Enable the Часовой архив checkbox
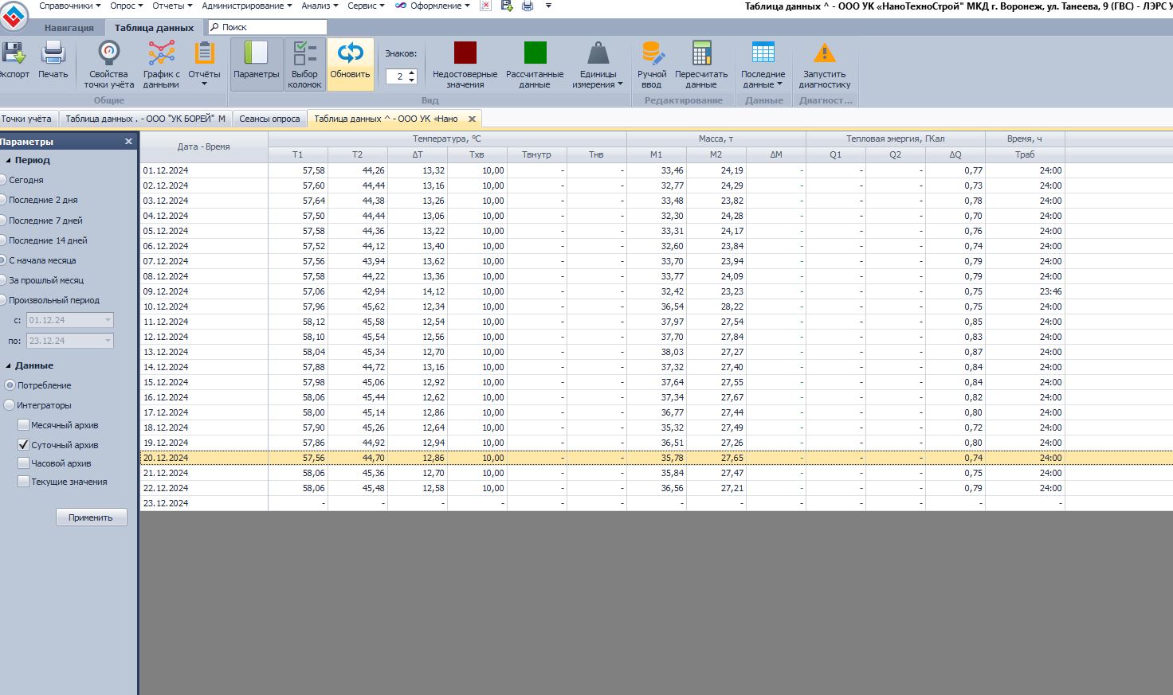Viewport: 1173px width, 695px height. 23,463
